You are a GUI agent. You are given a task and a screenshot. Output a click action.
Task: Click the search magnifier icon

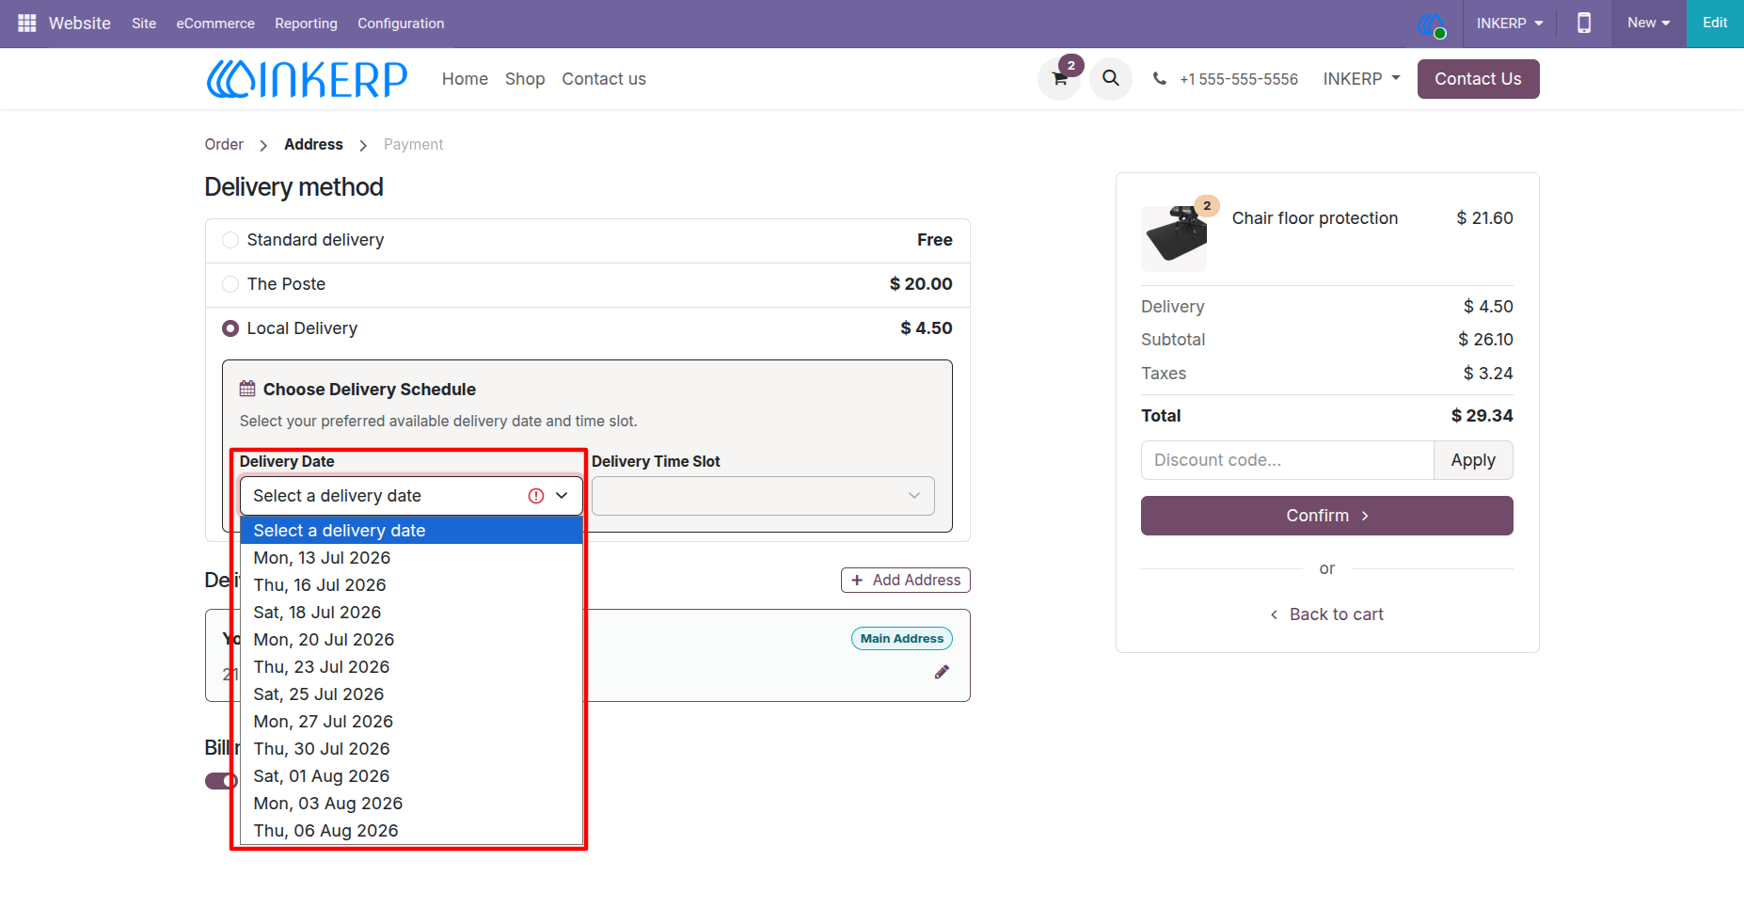pos(1111,78)
